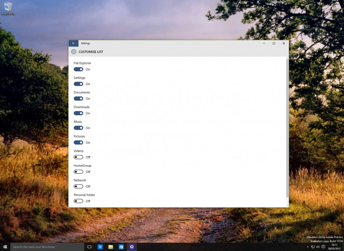Screen dimensions: 344x251
Task: Open File Explorer from the taskbar
Action: 110,247
